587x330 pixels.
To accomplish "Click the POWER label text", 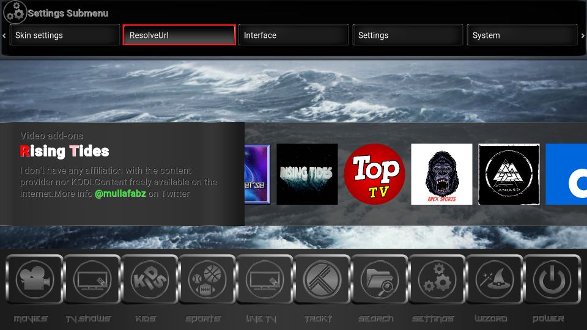I will point(548,318).
